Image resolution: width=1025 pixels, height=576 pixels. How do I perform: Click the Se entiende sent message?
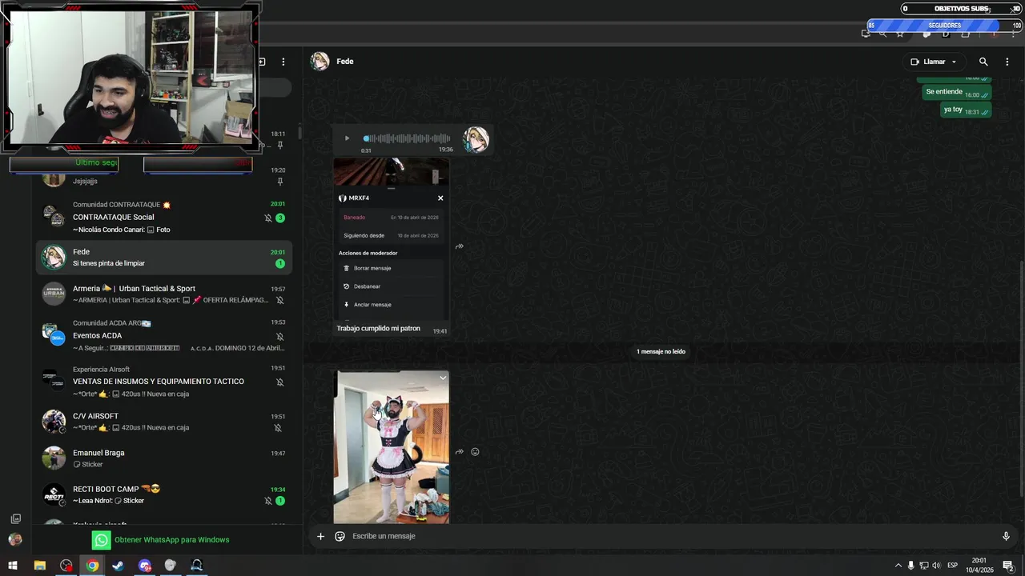tap(956, 92)
